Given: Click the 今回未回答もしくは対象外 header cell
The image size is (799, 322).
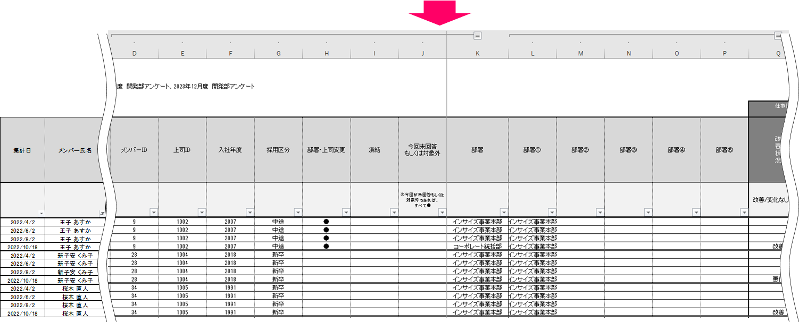Looking at the screenshot, I should (x=423, y=150).
